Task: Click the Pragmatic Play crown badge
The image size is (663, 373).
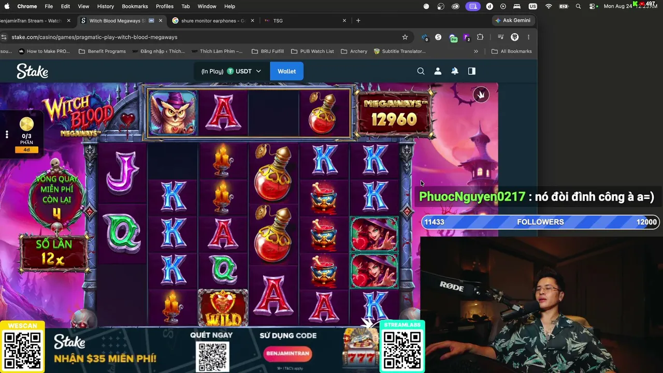Action: 481,94
